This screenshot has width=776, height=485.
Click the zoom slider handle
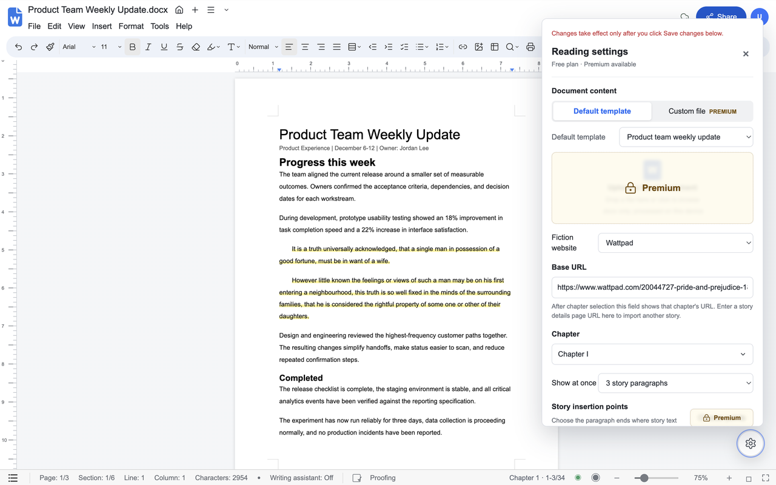644,478
